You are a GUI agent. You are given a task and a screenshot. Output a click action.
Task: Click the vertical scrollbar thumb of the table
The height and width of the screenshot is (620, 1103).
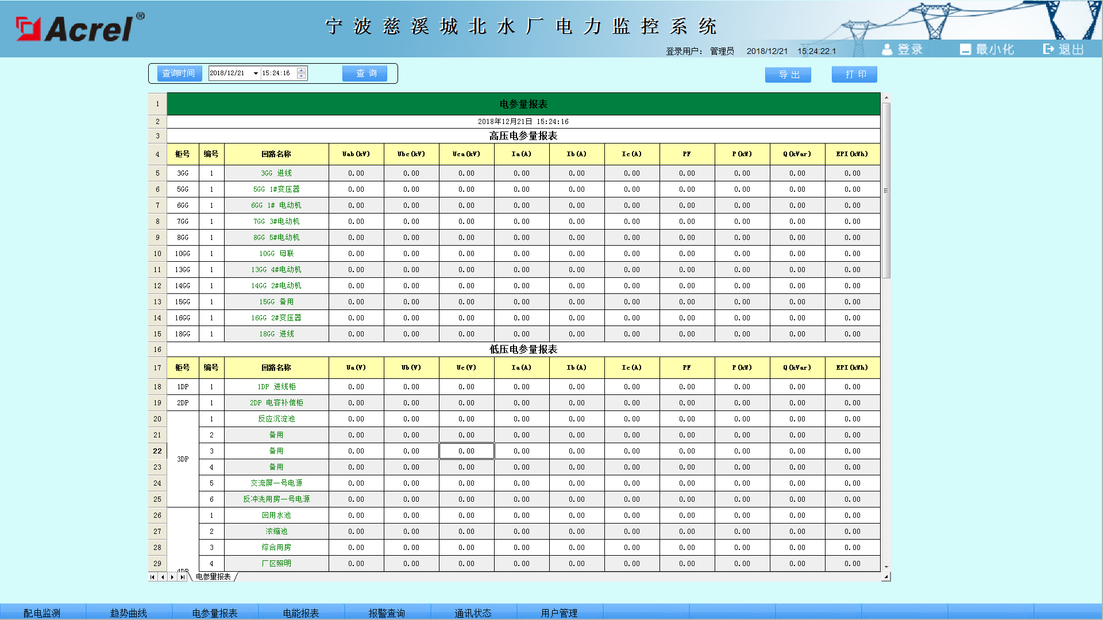(x=886, y=191)
